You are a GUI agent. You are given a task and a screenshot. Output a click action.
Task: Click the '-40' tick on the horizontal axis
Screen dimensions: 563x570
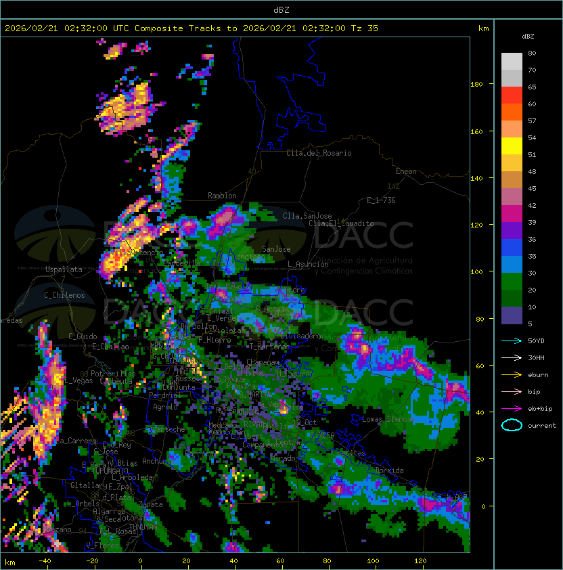[45, 561]
